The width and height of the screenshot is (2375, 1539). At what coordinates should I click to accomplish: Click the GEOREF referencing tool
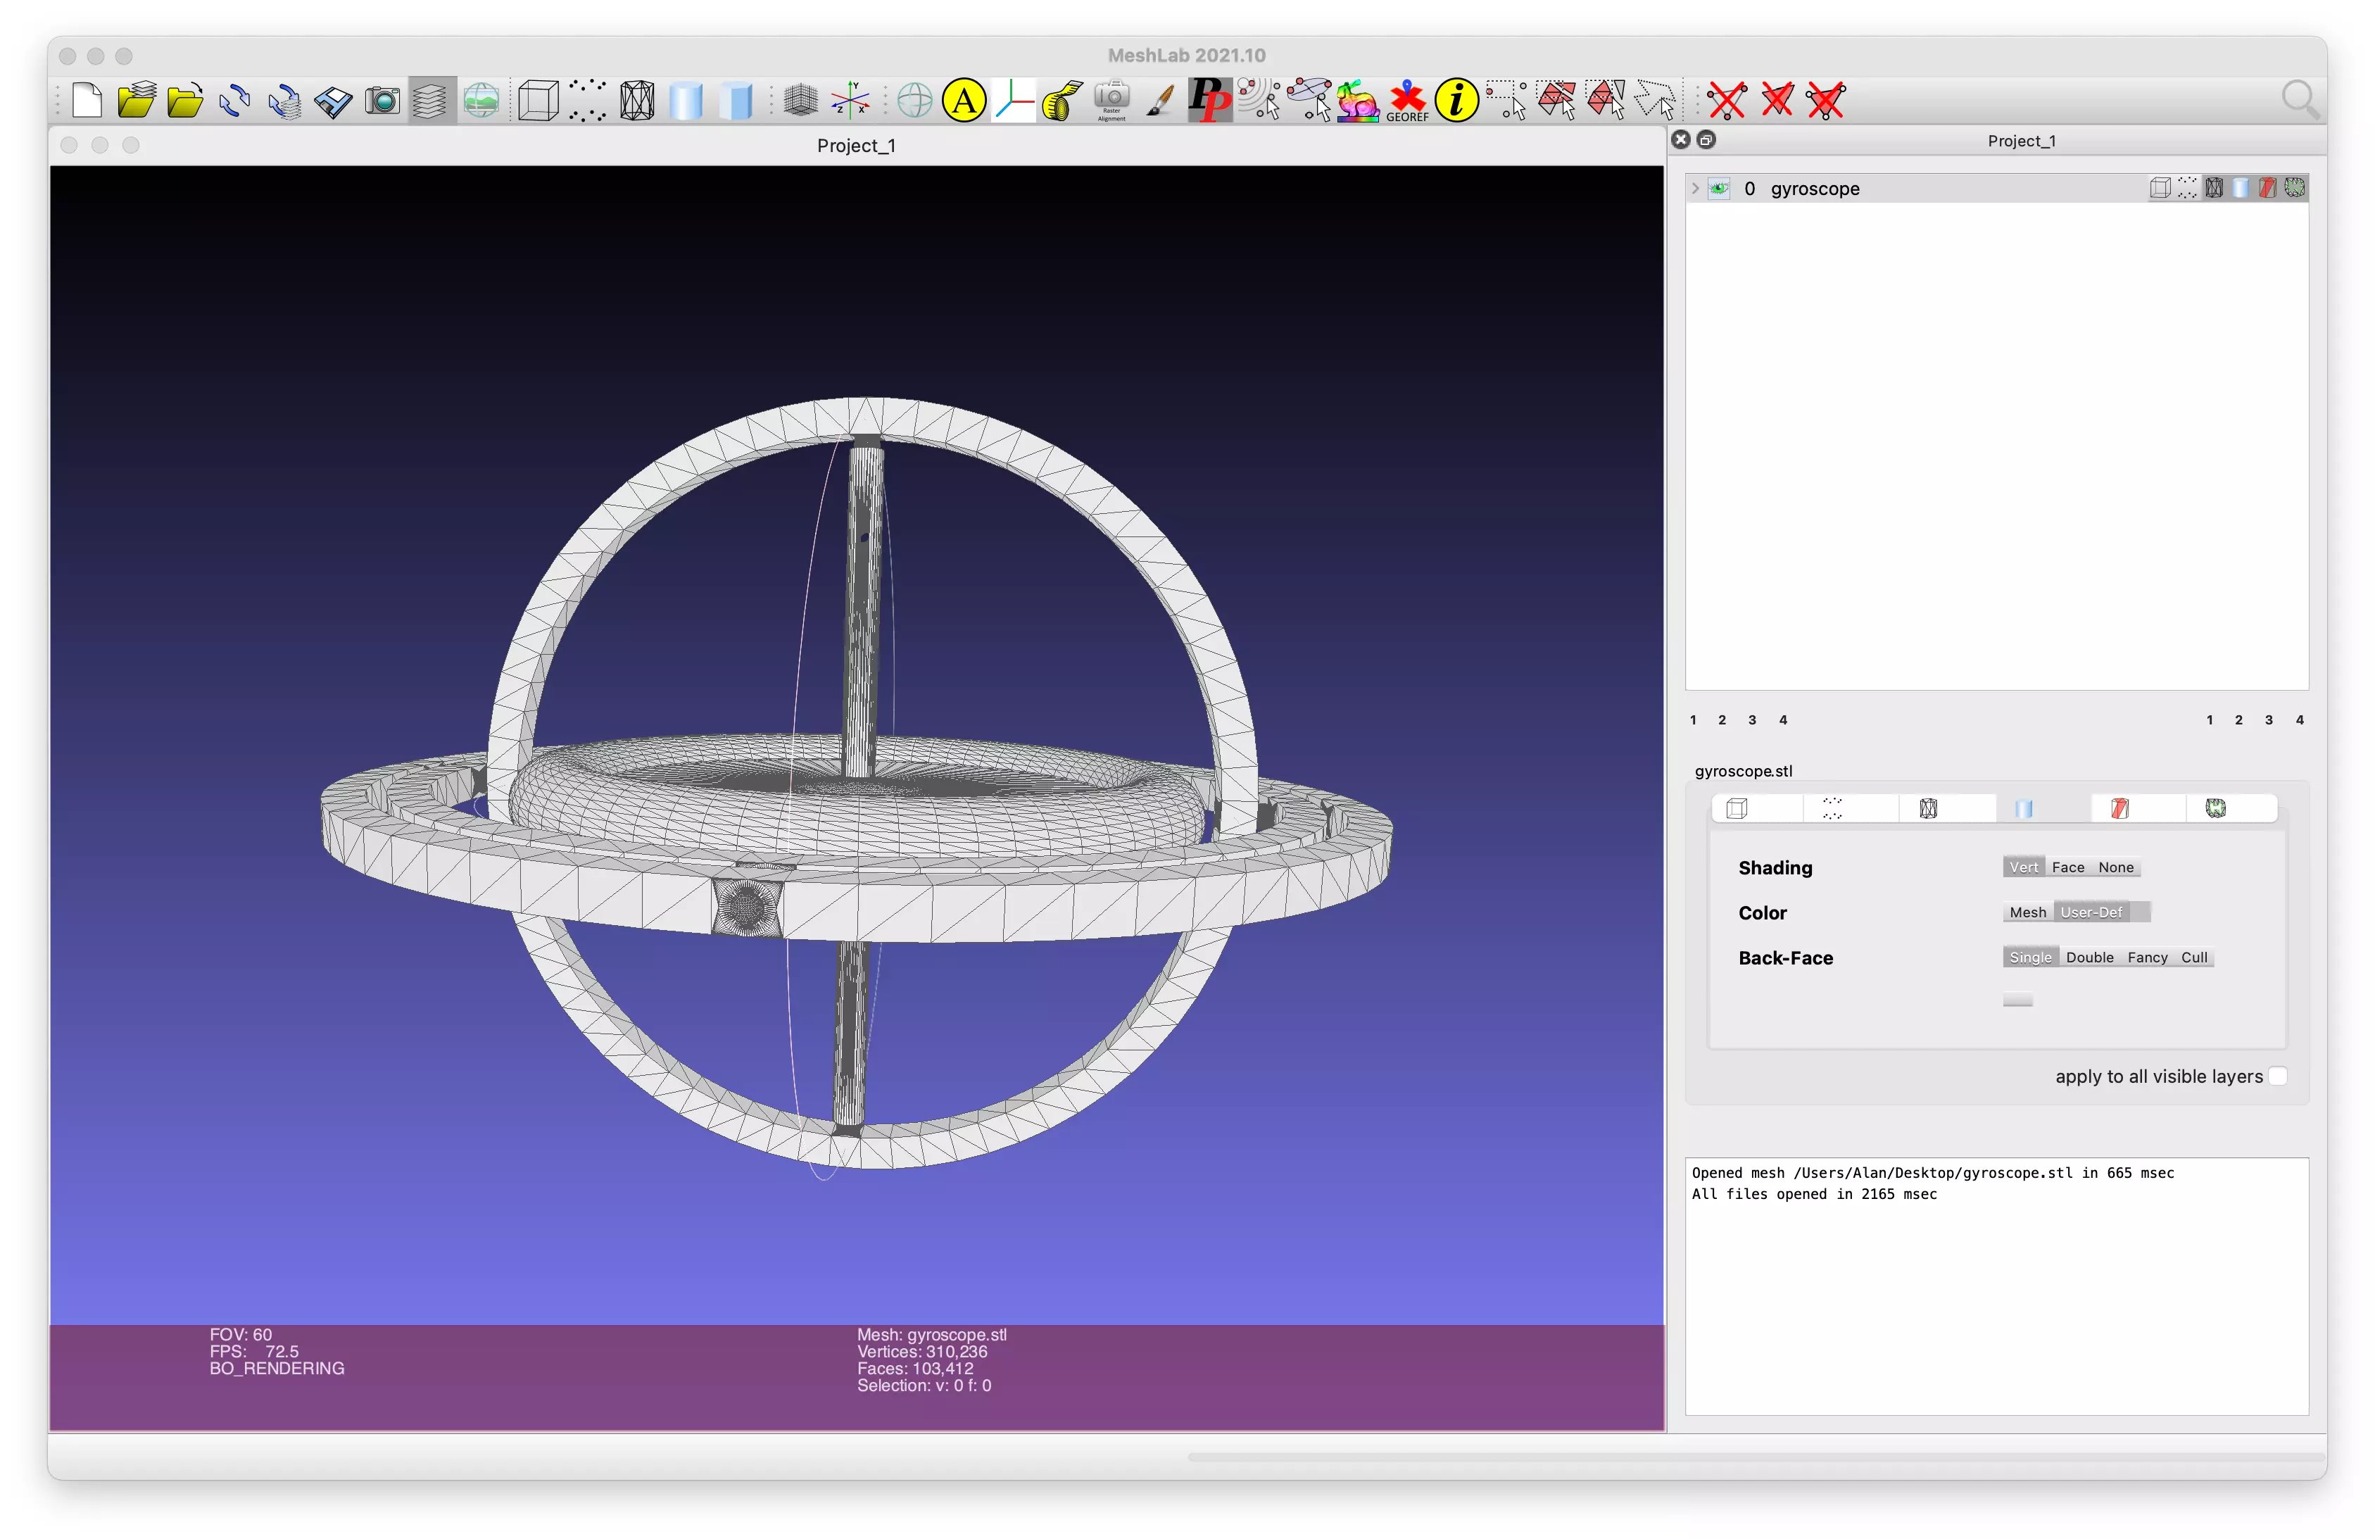[1407, 101]
